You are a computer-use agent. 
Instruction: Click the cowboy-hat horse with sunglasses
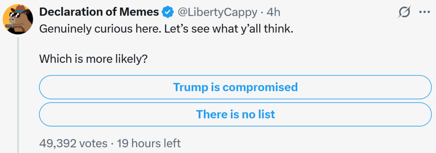pyautogui.click(x=18, y=19)
